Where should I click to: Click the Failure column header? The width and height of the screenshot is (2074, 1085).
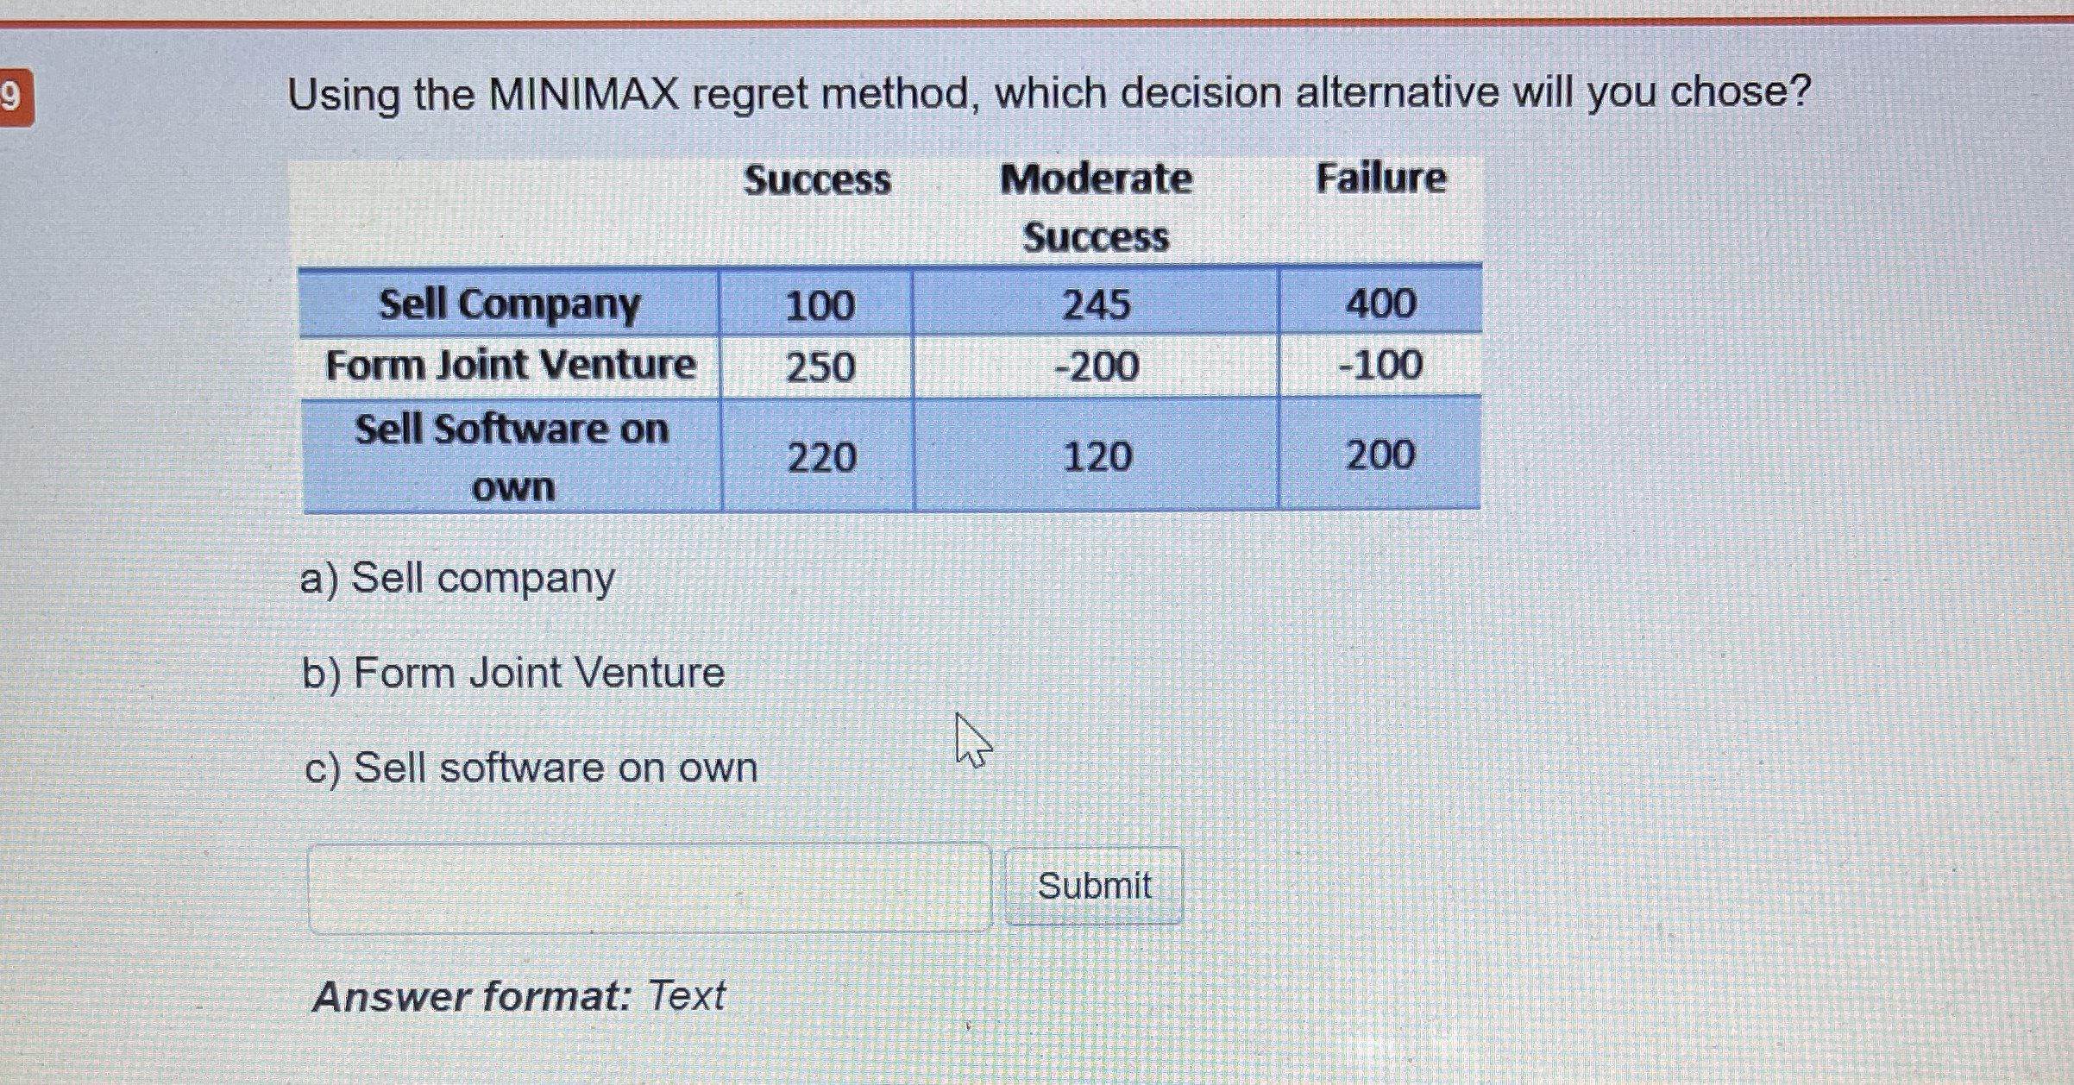point(1380,179)
